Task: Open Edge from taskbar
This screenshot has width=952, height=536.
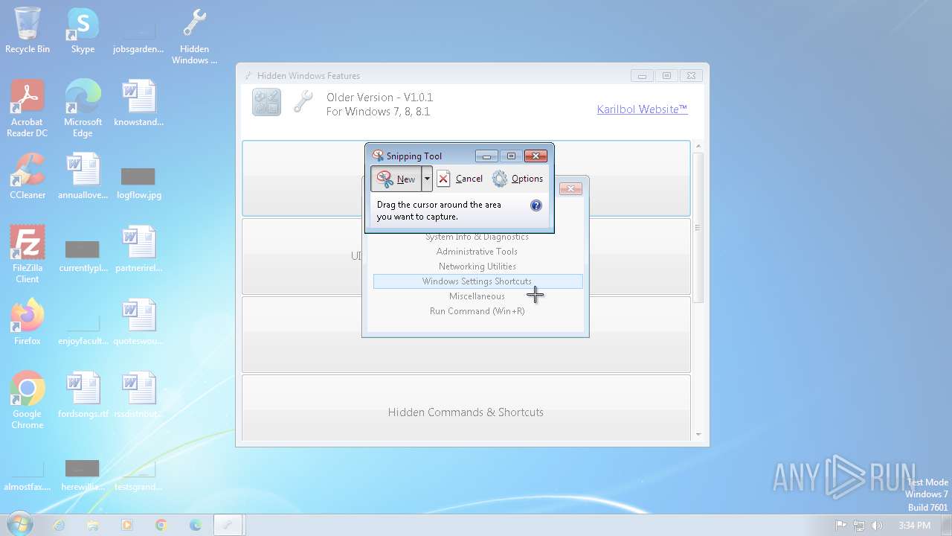Action: point(196,525)
